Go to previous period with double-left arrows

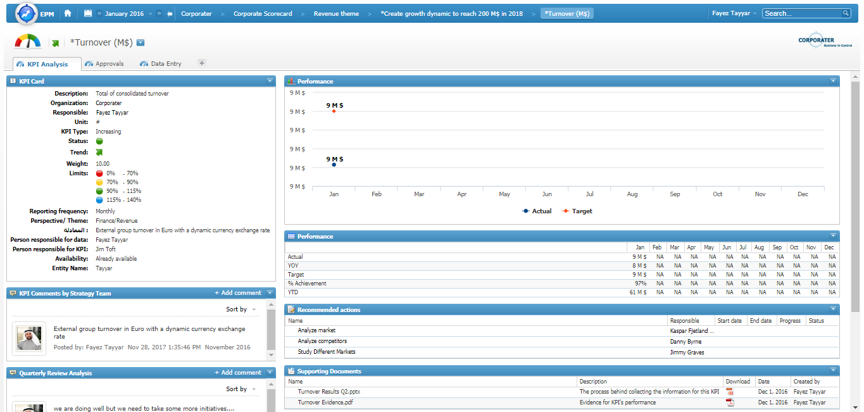coord(100,13)
